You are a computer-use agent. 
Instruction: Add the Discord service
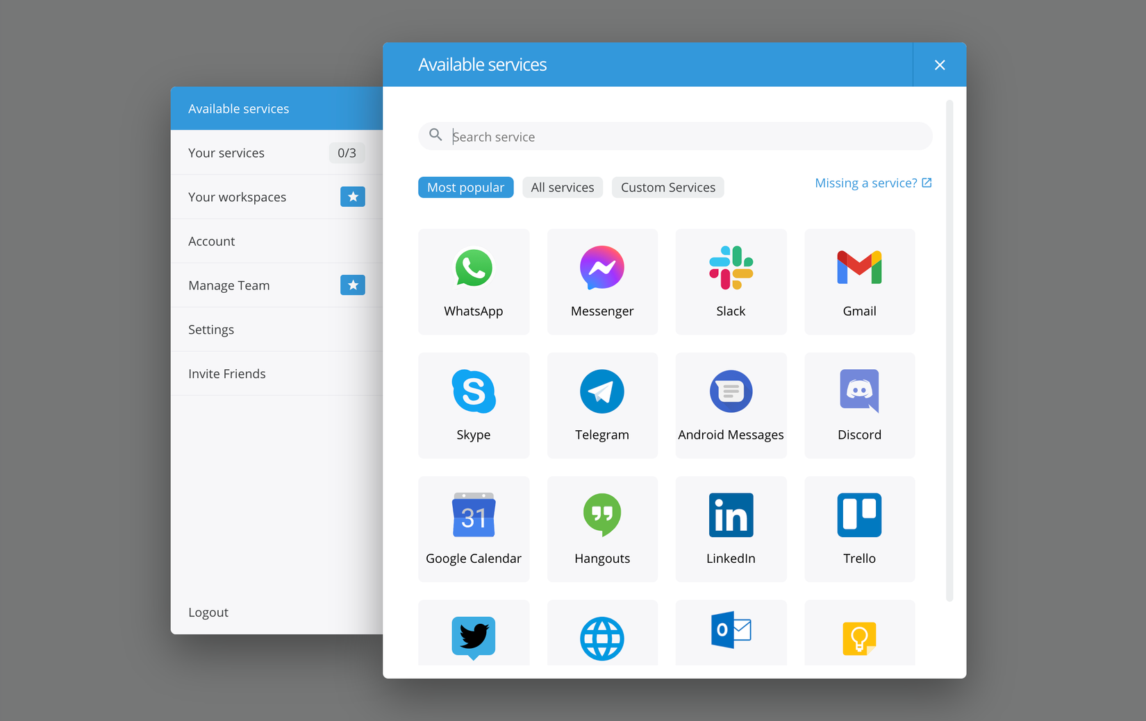tap(859, 405)
